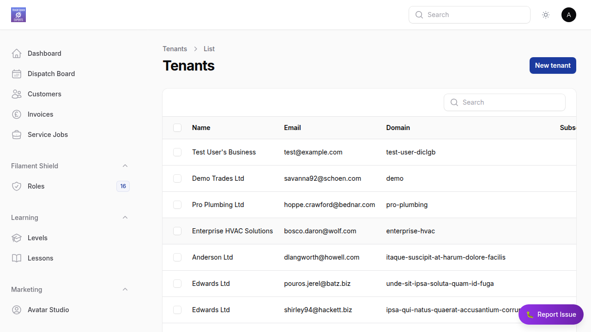Select the Dispatch Board calendar icon
This screenshot has width=591, height=332.
tap(17, 73)
